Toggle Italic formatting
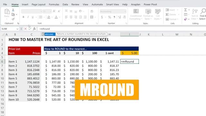Screen dimensions: 206x116 (x=28, y=17)
